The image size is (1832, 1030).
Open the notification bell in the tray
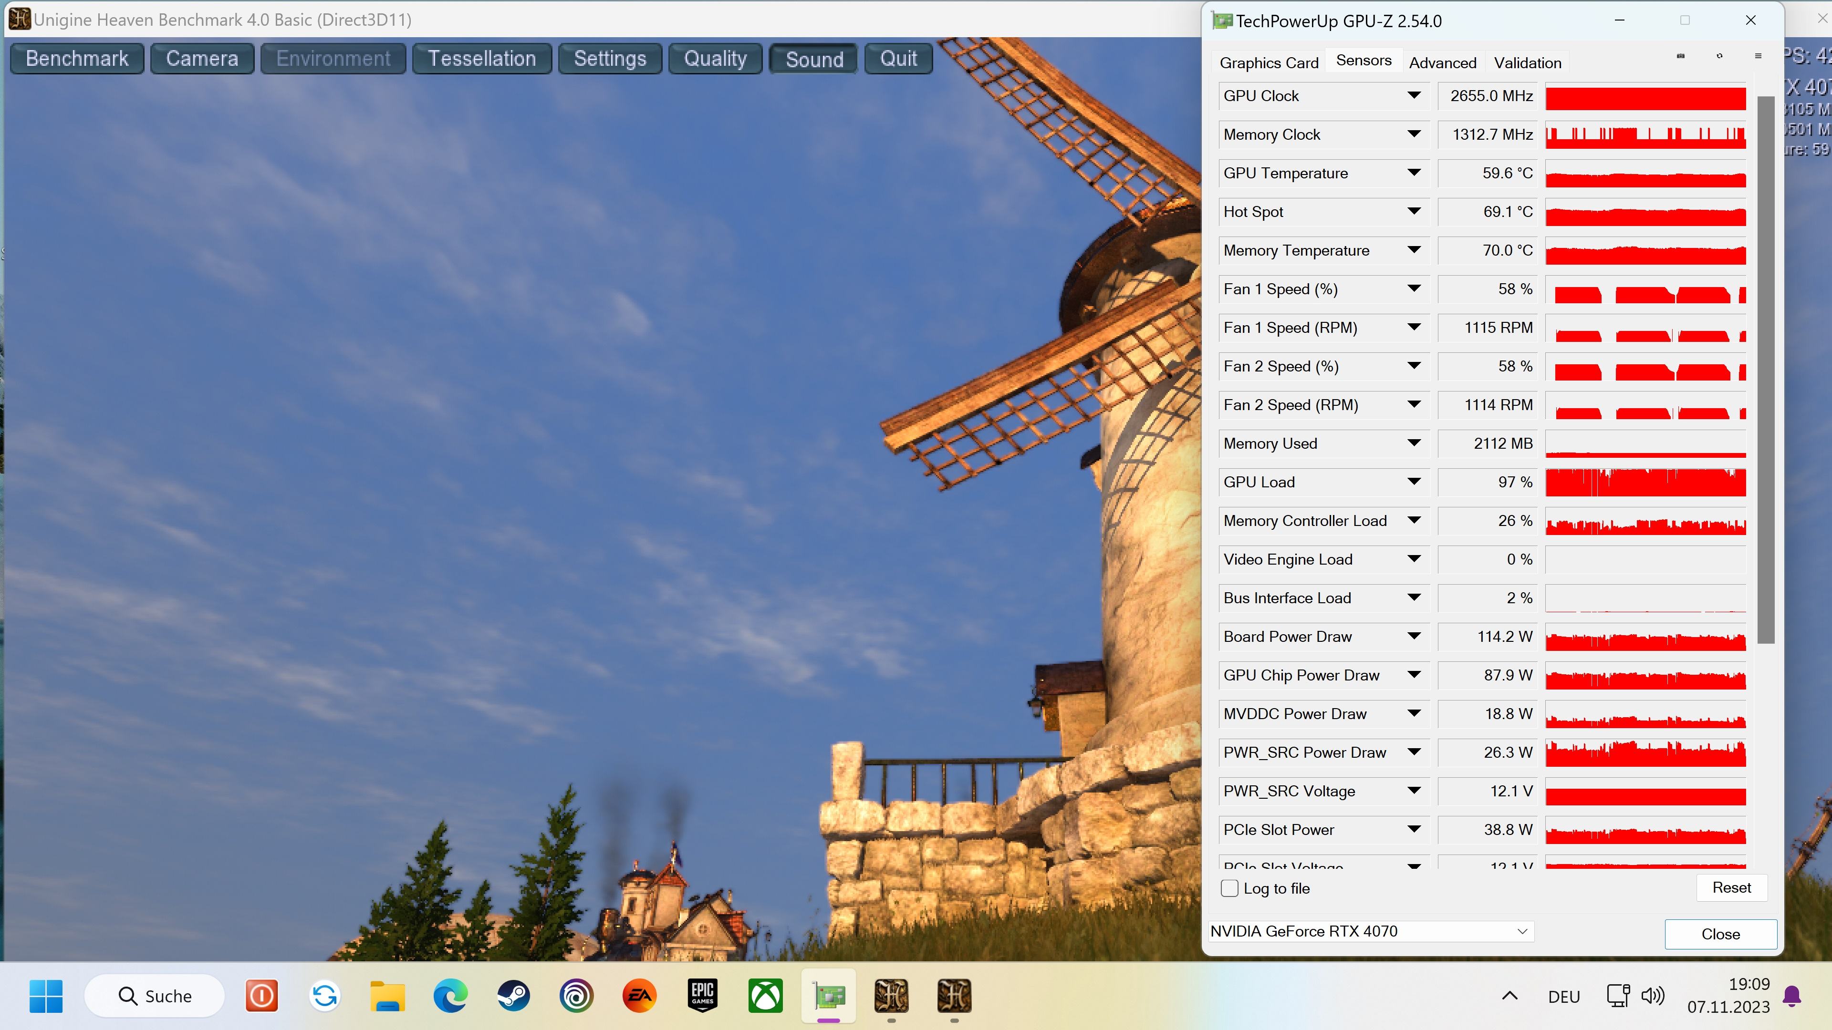point(1792,996)
